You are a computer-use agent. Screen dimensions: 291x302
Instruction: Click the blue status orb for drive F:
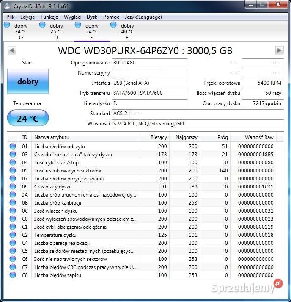(113, 25)
